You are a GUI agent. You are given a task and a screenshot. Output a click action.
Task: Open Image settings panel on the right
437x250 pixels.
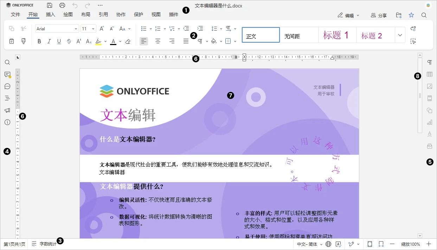(x=429, y=86)
